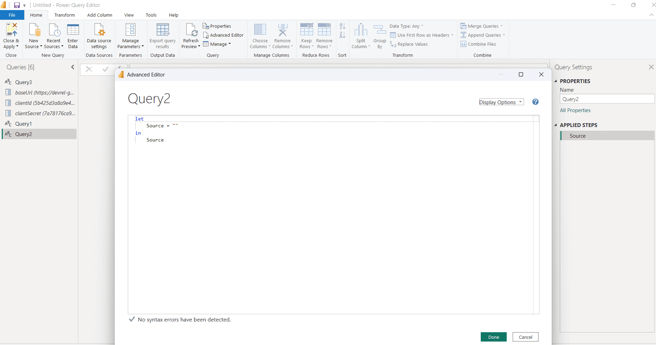Click the Split Column icon
Viewport: 656px width, 345px height.
[x=361, y=30]
